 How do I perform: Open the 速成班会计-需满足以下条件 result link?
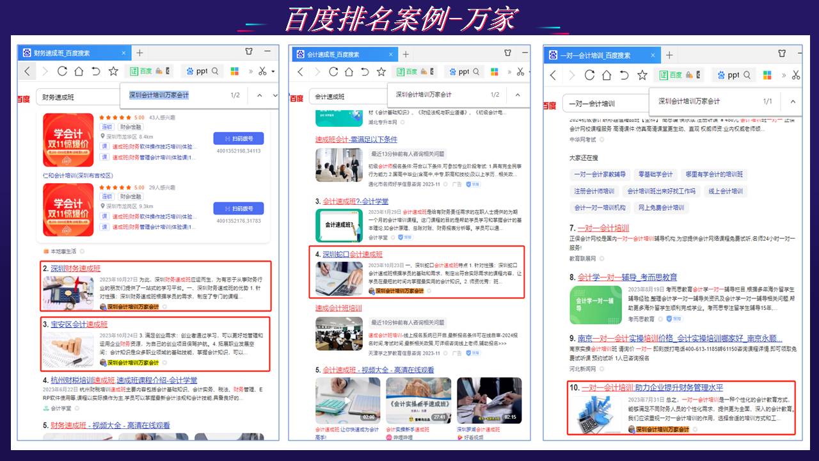click(x=356, y=140)
